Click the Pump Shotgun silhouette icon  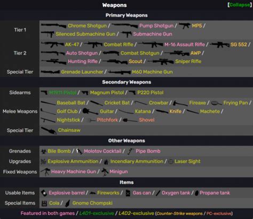tap(125, 26)
